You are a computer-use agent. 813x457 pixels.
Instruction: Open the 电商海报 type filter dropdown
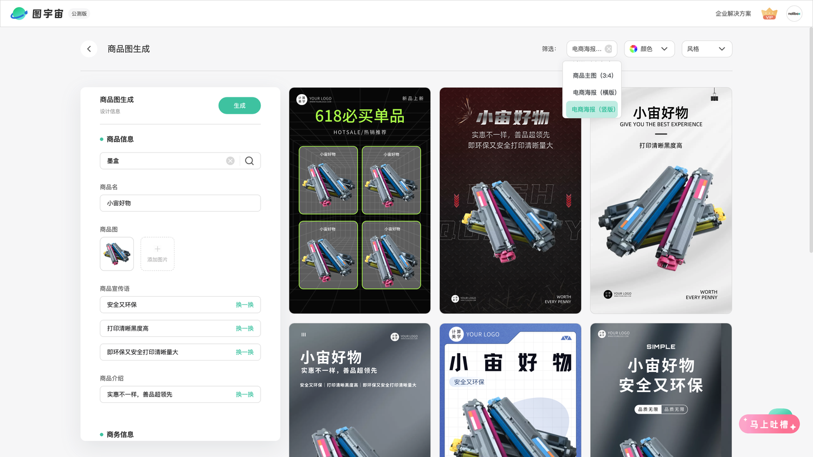[x=592, y=49]
